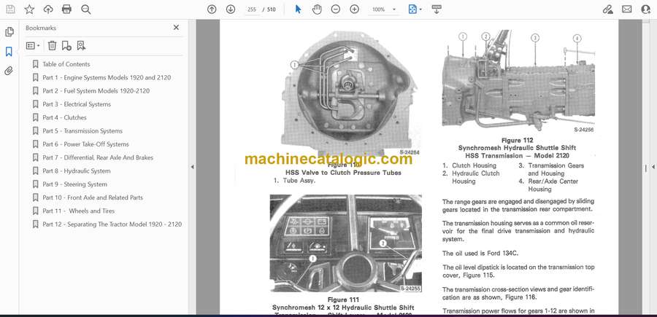Open the find text magnifier tool
The image size is (657, 317).
pos(86,9)
